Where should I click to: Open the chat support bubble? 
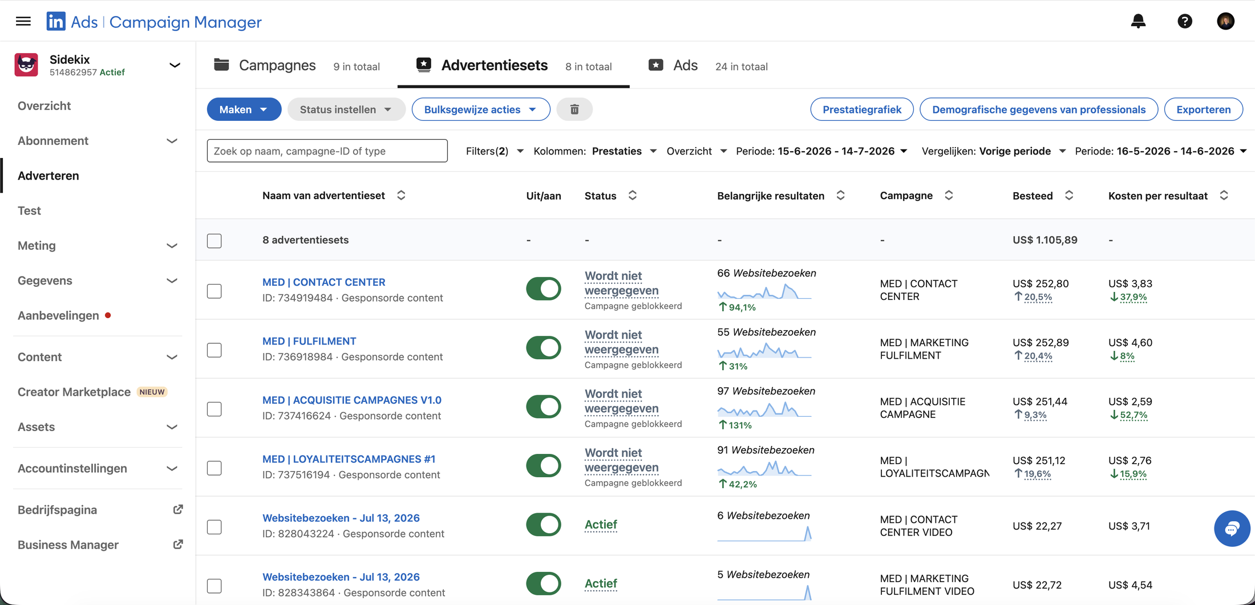1232,529
